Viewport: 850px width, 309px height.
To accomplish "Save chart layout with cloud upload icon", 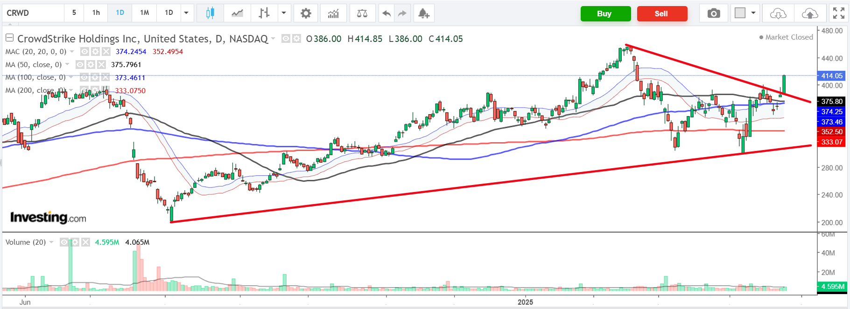I will 810,13.
